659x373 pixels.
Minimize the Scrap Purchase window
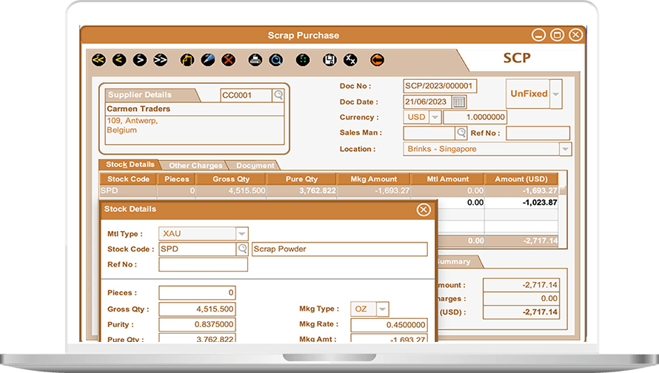(x=538, y=35)
